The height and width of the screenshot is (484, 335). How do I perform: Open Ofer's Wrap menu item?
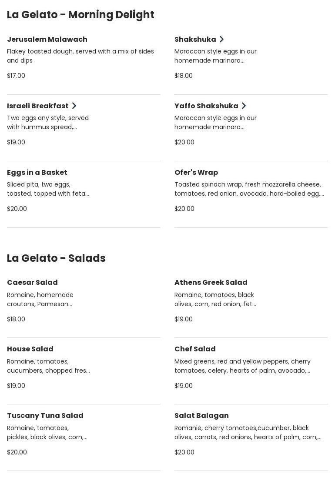tap(196, 173)
